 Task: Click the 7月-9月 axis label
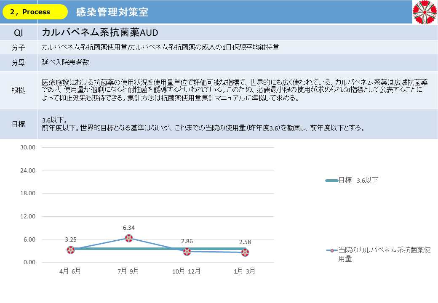pos(128,271)
